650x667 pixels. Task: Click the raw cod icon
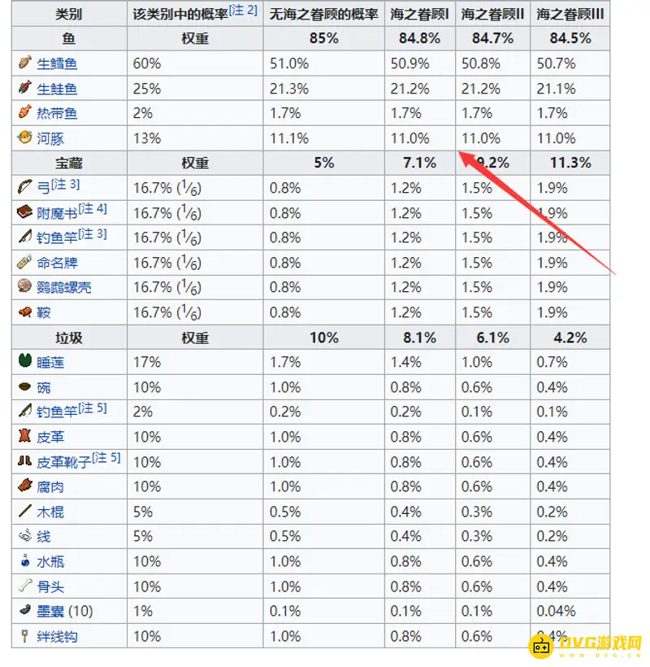click(x=24, y=63)
